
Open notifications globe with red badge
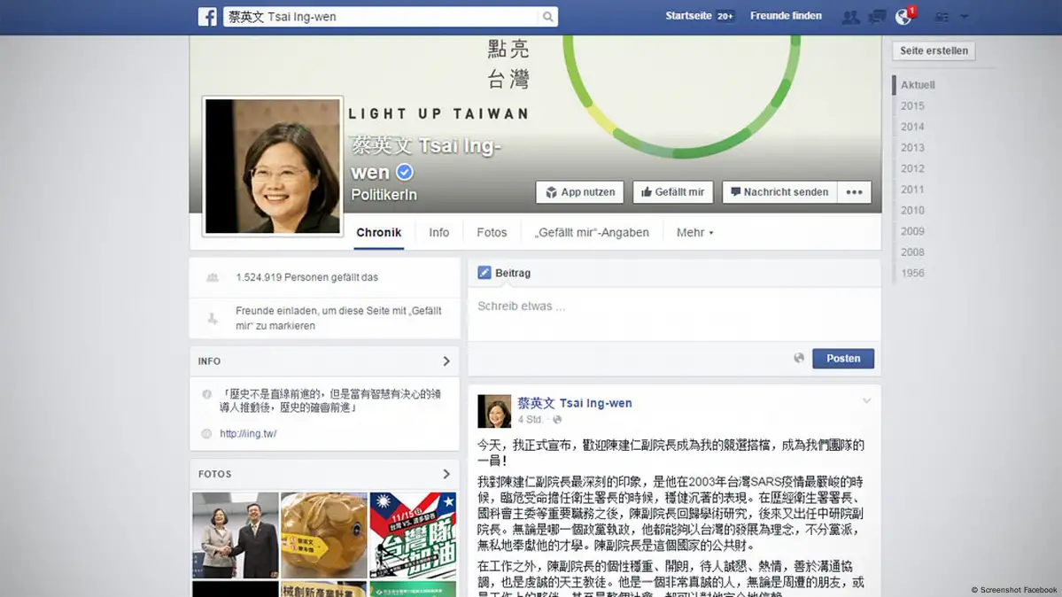(903, 17)
